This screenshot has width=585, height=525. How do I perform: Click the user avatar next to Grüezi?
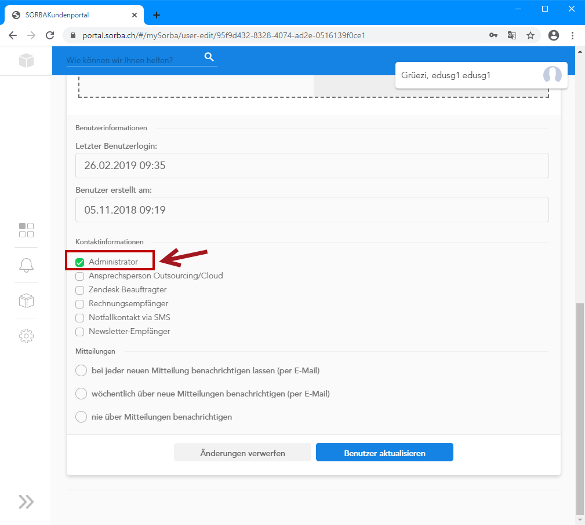[552, 75]
